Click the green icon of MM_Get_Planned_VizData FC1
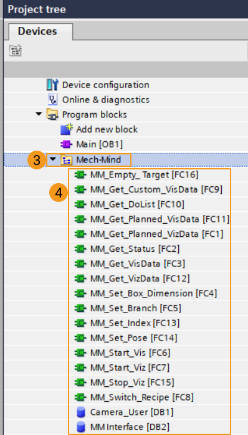248x435 pixels. click(x=80, y=234)
